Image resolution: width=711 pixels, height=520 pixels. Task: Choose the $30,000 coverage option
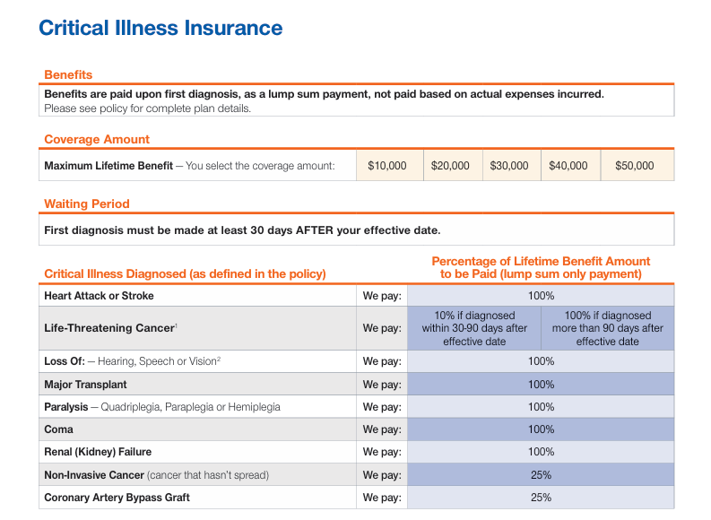tap(511, 166)
